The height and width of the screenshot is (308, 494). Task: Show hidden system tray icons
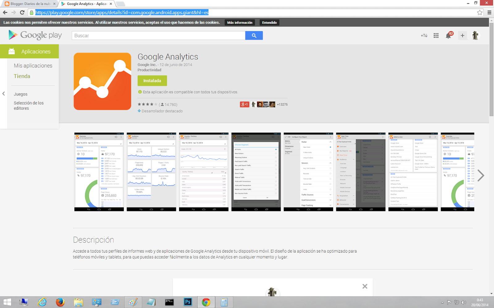(442, 302)
